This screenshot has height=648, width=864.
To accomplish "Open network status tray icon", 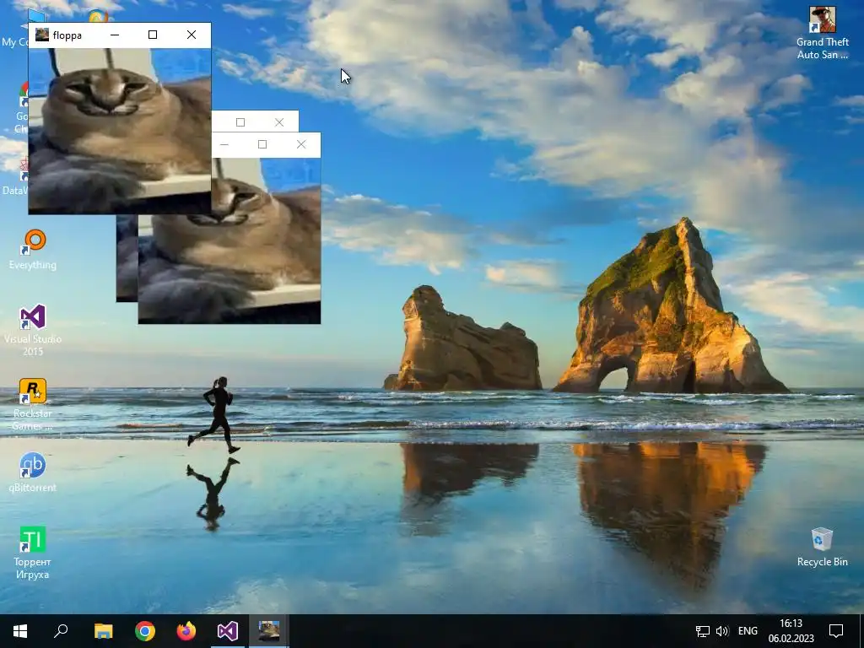I will [x=703, y=631].
